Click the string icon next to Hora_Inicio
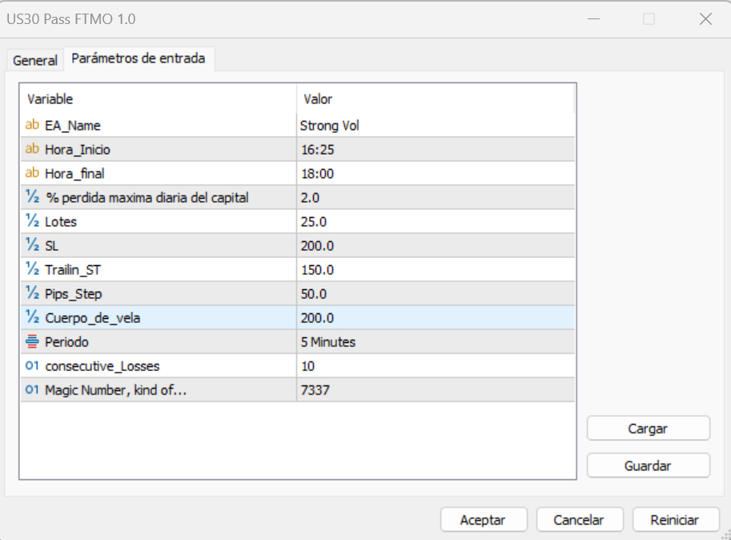This screenshot has width=731, height=540. (x=32, y=149)
